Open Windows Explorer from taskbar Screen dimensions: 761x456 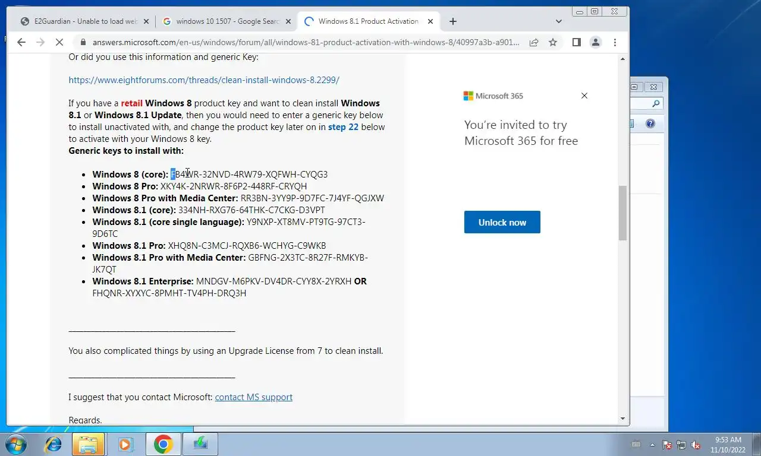(x=88, y=444)
